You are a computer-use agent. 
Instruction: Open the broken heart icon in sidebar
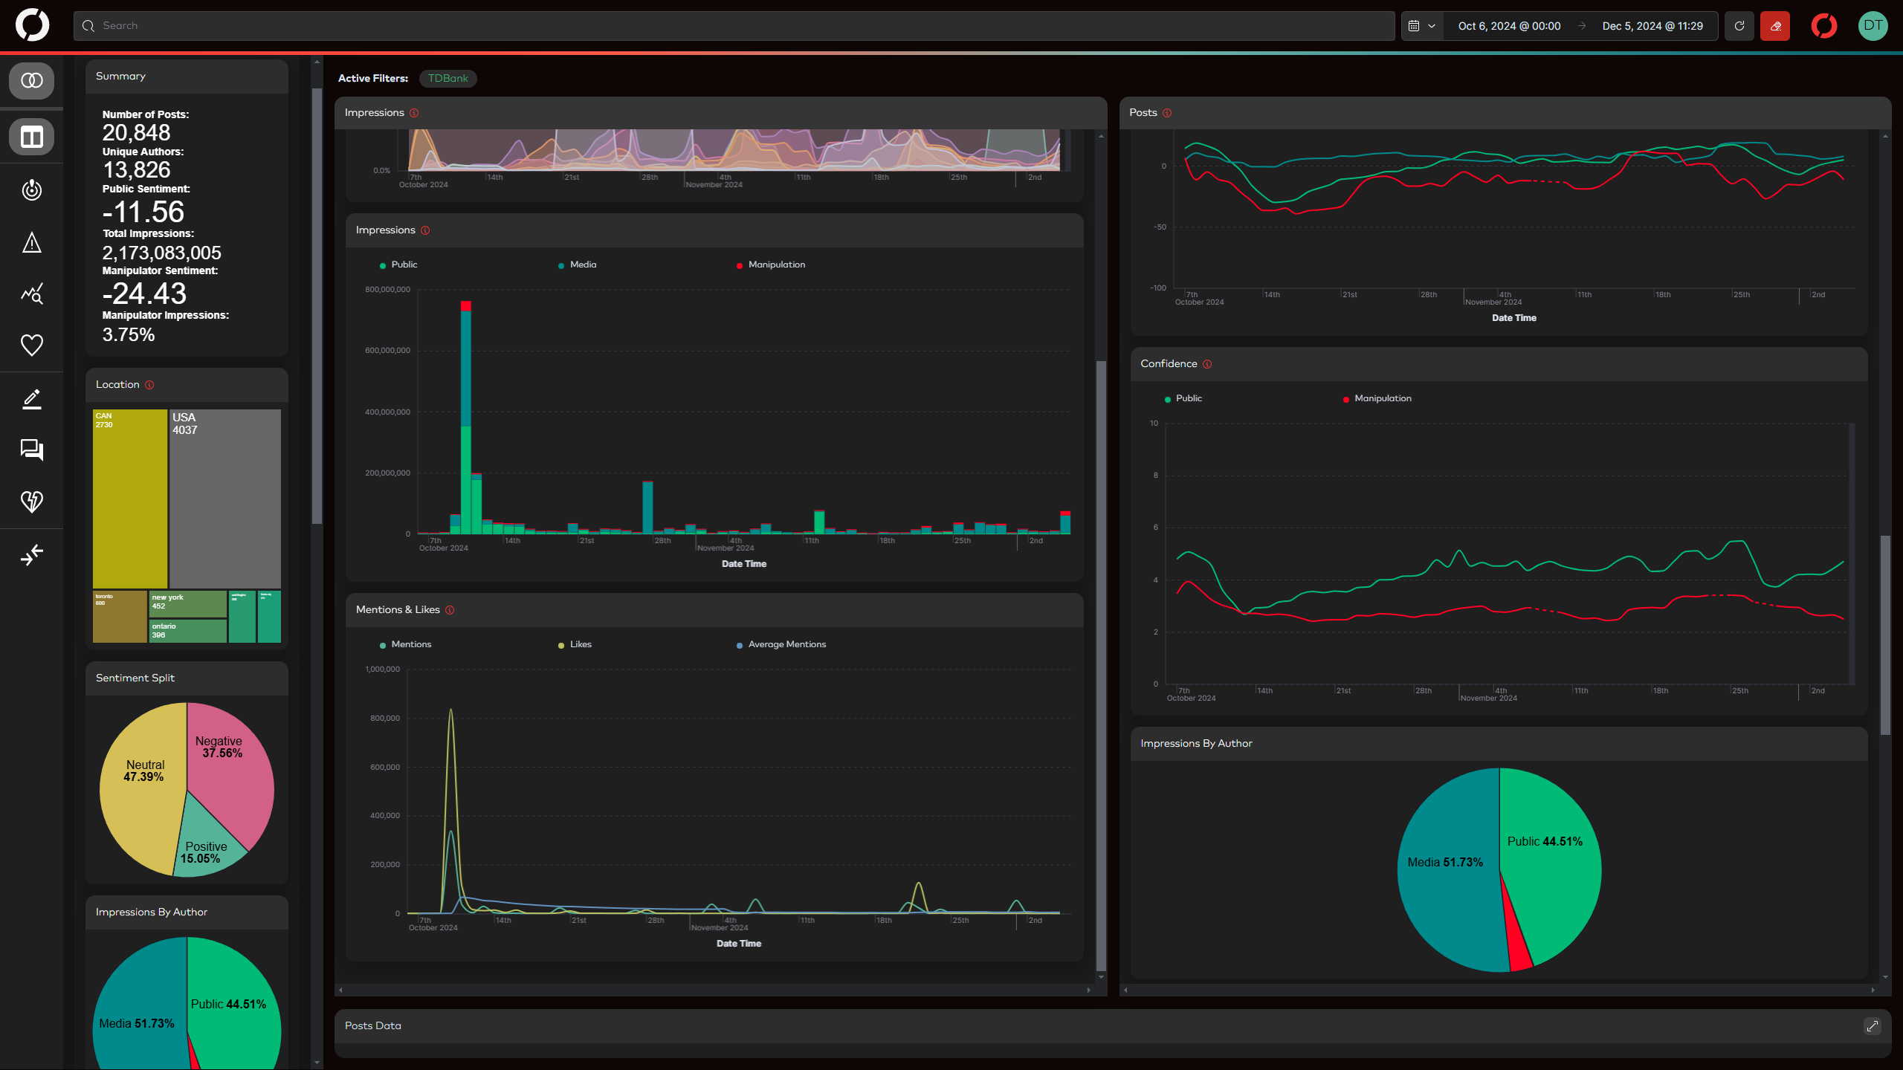tap(31, 502)
